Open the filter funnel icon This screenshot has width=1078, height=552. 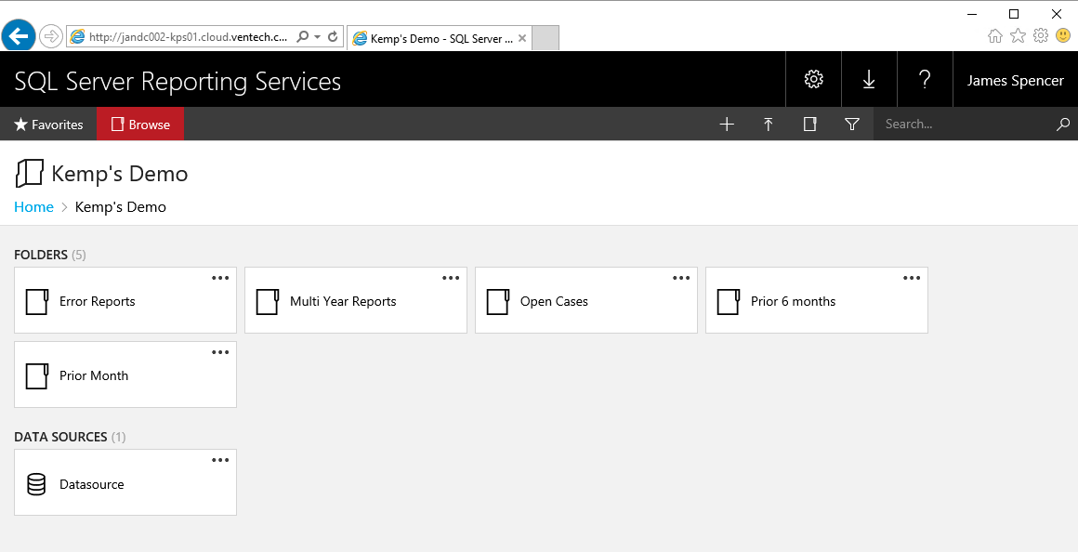click(x=851, y=125)
